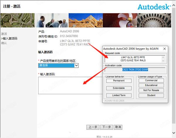The width and height of the screenshot is (176, 138).
Task: Select the Limited Term license button
Action: click(119, 95)
